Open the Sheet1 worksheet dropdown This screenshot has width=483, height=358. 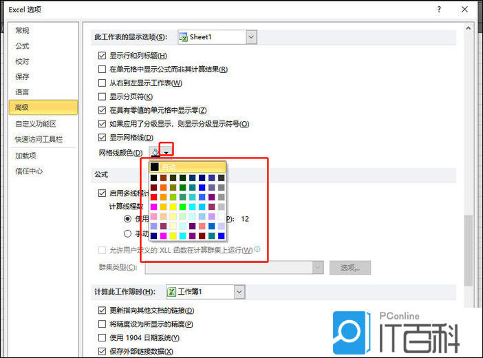251,37
